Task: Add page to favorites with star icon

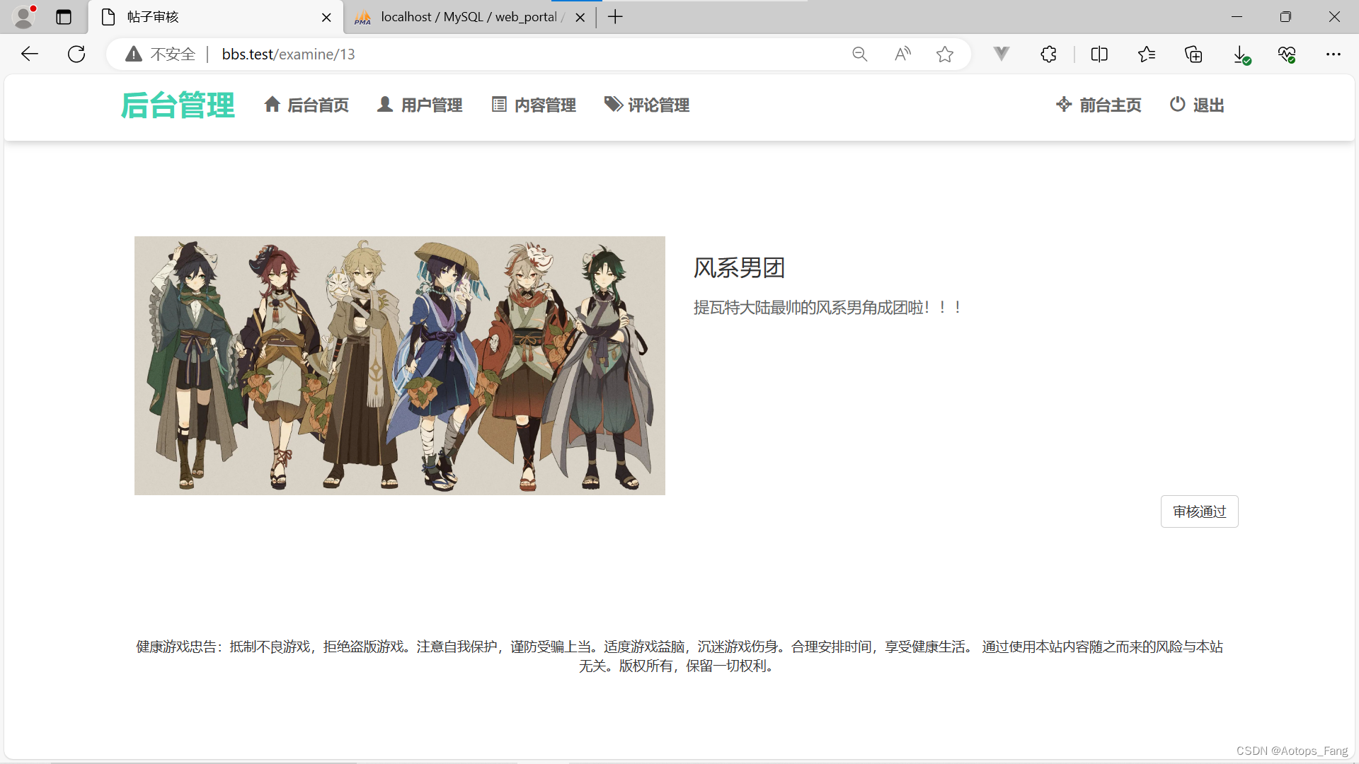Action: [944, 54]
